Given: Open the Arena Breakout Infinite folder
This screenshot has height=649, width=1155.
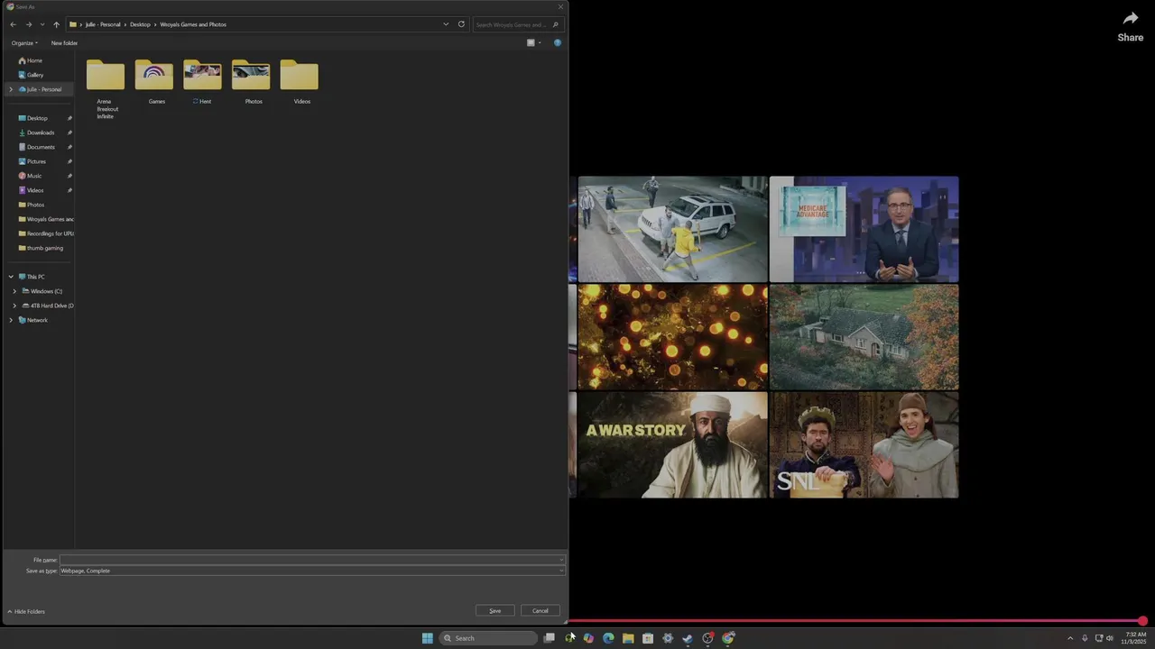Looking at the screenshot, I should [106, 89].
